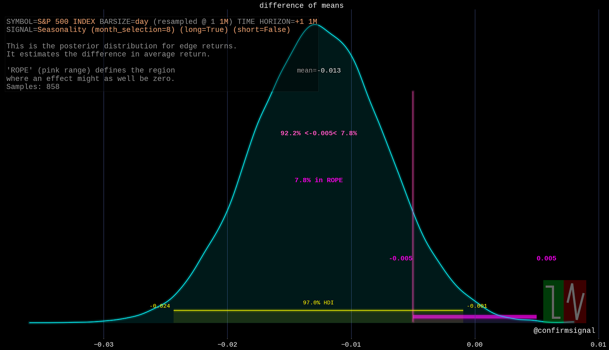609x350 pixels.
Task: Click the "7.8% in ROPE" label
Action: [319, 180]
